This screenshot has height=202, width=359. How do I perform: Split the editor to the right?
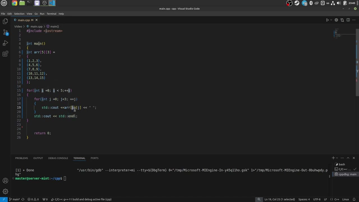click(x=348, y=20)
